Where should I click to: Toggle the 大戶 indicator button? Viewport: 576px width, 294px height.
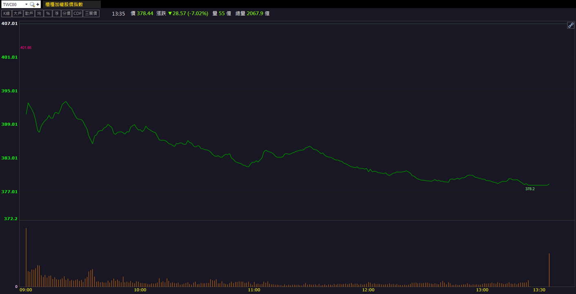pos(18,13)
